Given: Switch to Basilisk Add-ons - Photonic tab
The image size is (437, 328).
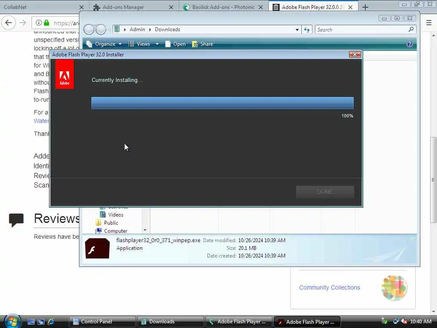Looking at the screenshot, I should 224,7.
